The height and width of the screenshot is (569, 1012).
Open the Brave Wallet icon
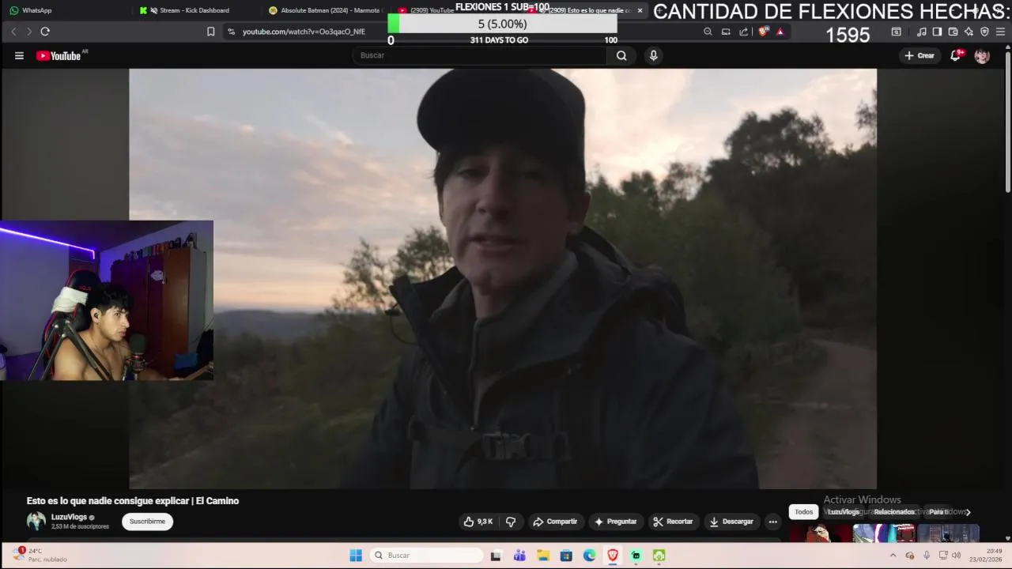(953, 32)
